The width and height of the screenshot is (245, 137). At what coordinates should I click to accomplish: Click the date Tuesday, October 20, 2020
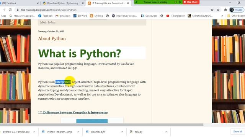51,31
